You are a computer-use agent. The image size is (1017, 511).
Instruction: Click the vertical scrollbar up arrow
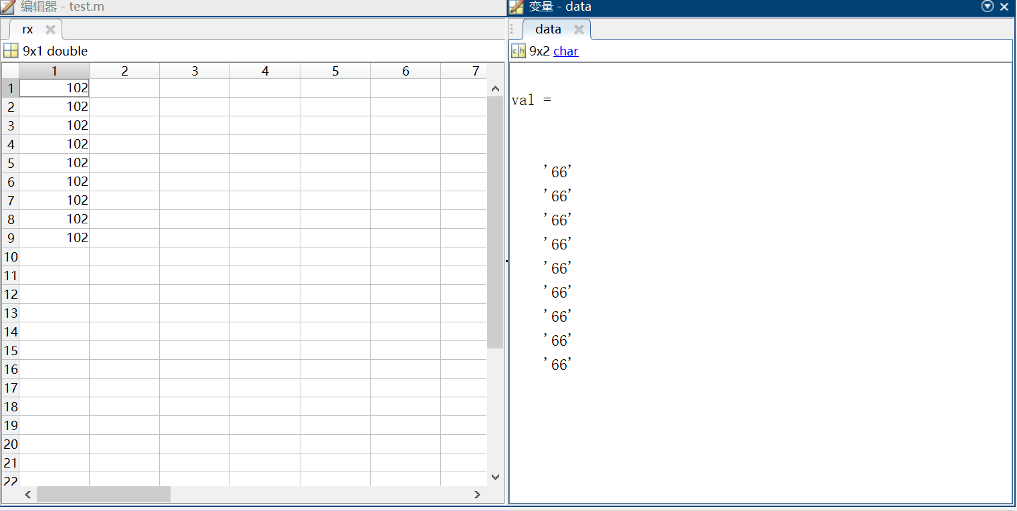[495, 88]
